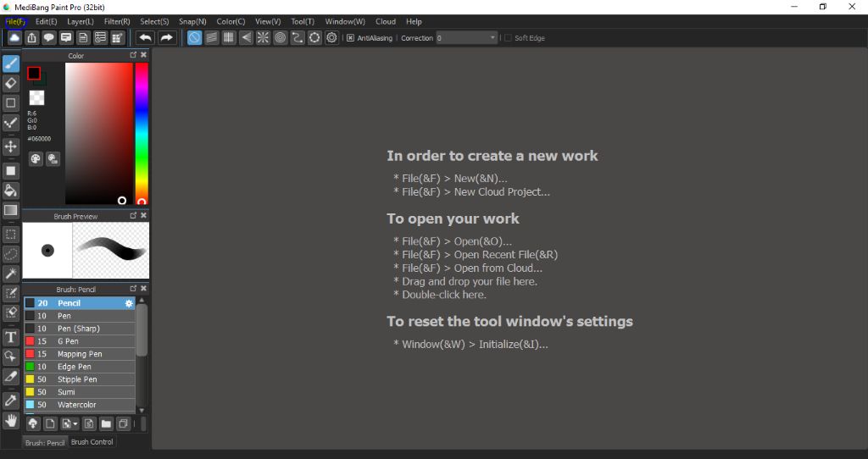Click the brush folder button
868x459 pixels.
(x=106, y=424)
